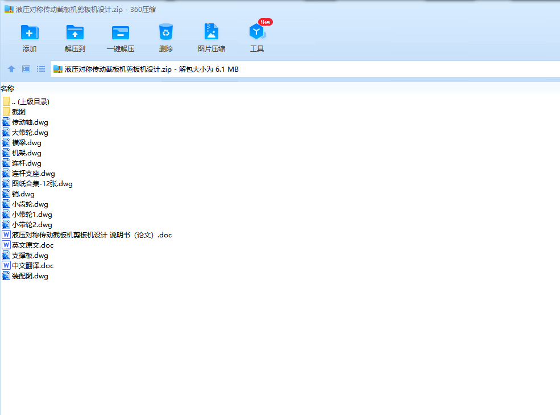Click the folder icon beside .. (上级目录)

click(6, 101)
